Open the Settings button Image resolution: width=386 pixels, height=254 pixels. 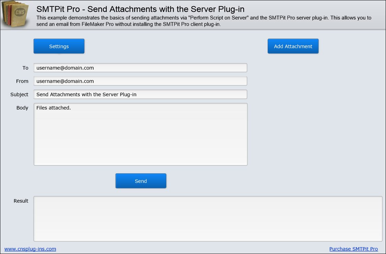[59, 46]
